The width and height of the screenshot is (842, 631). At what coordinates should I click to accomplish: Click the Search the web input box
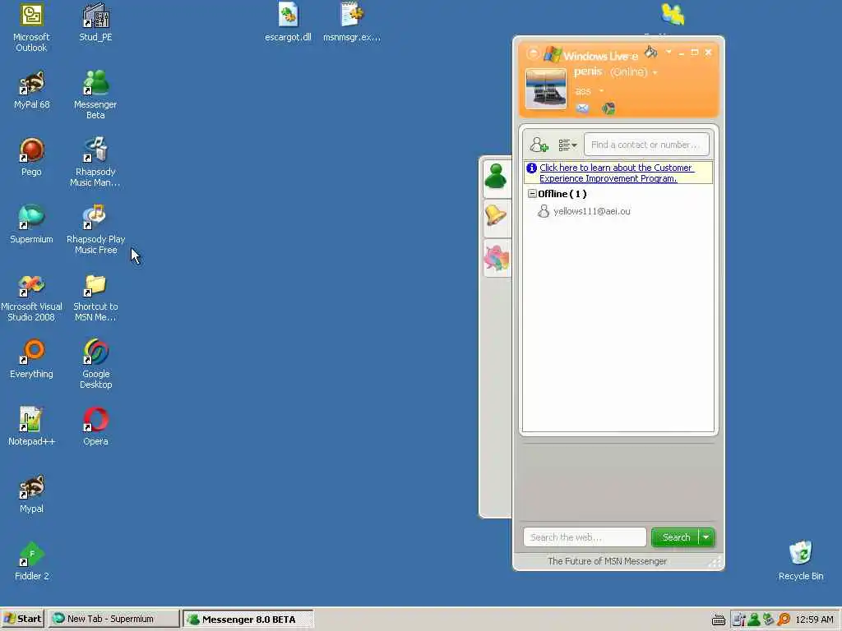(x=585, y=537)
